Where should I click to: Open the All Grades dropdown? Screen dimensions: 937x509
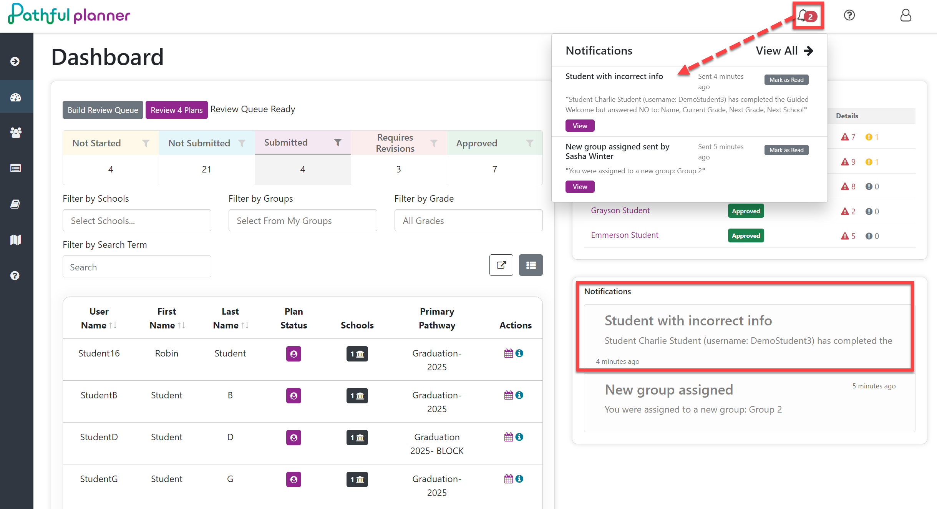[x=468, y=221]
